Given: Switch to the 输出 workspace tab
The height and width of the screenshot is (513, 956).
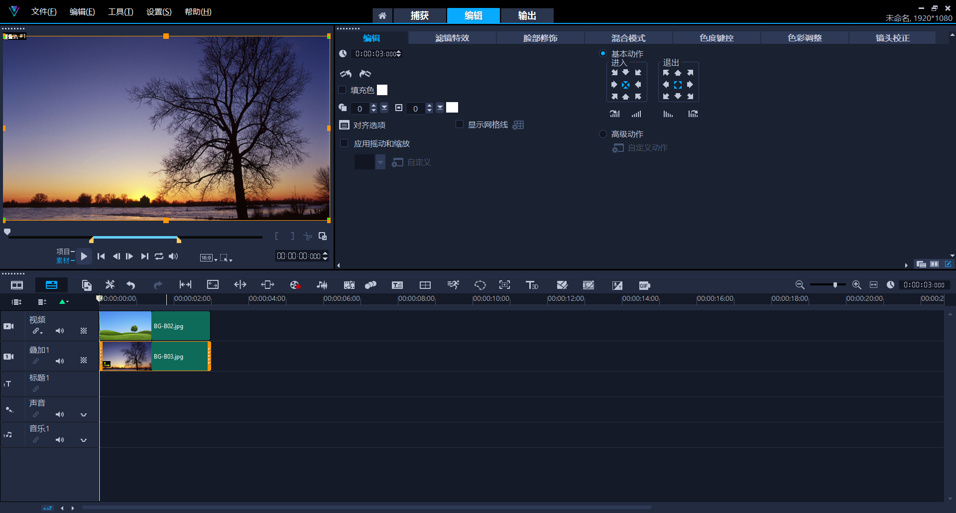Looking at the screenshot, I should [x=527, y=16].
